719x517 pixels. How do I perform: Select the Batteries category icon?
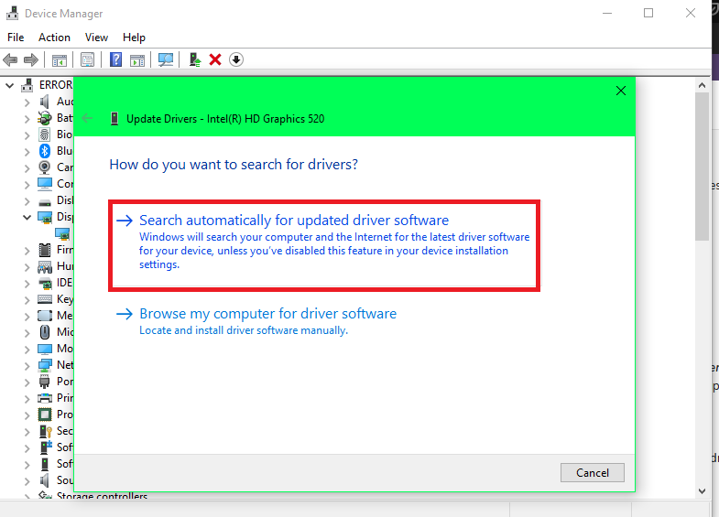click(x=45, y=118)
